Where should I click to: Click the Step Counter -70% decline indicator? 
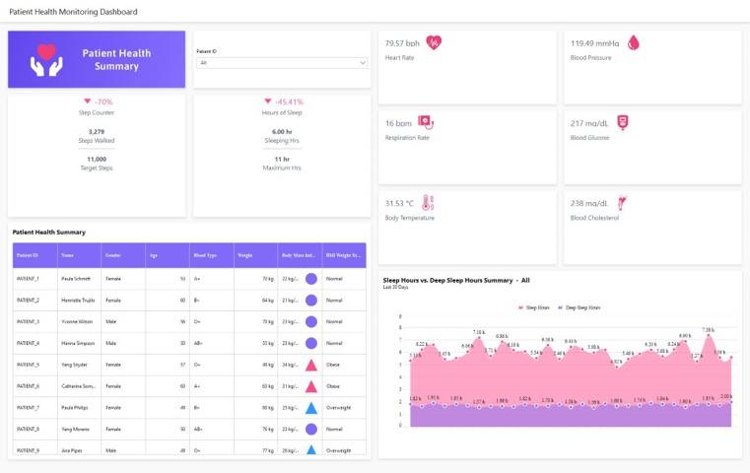[x=98, y=101]
